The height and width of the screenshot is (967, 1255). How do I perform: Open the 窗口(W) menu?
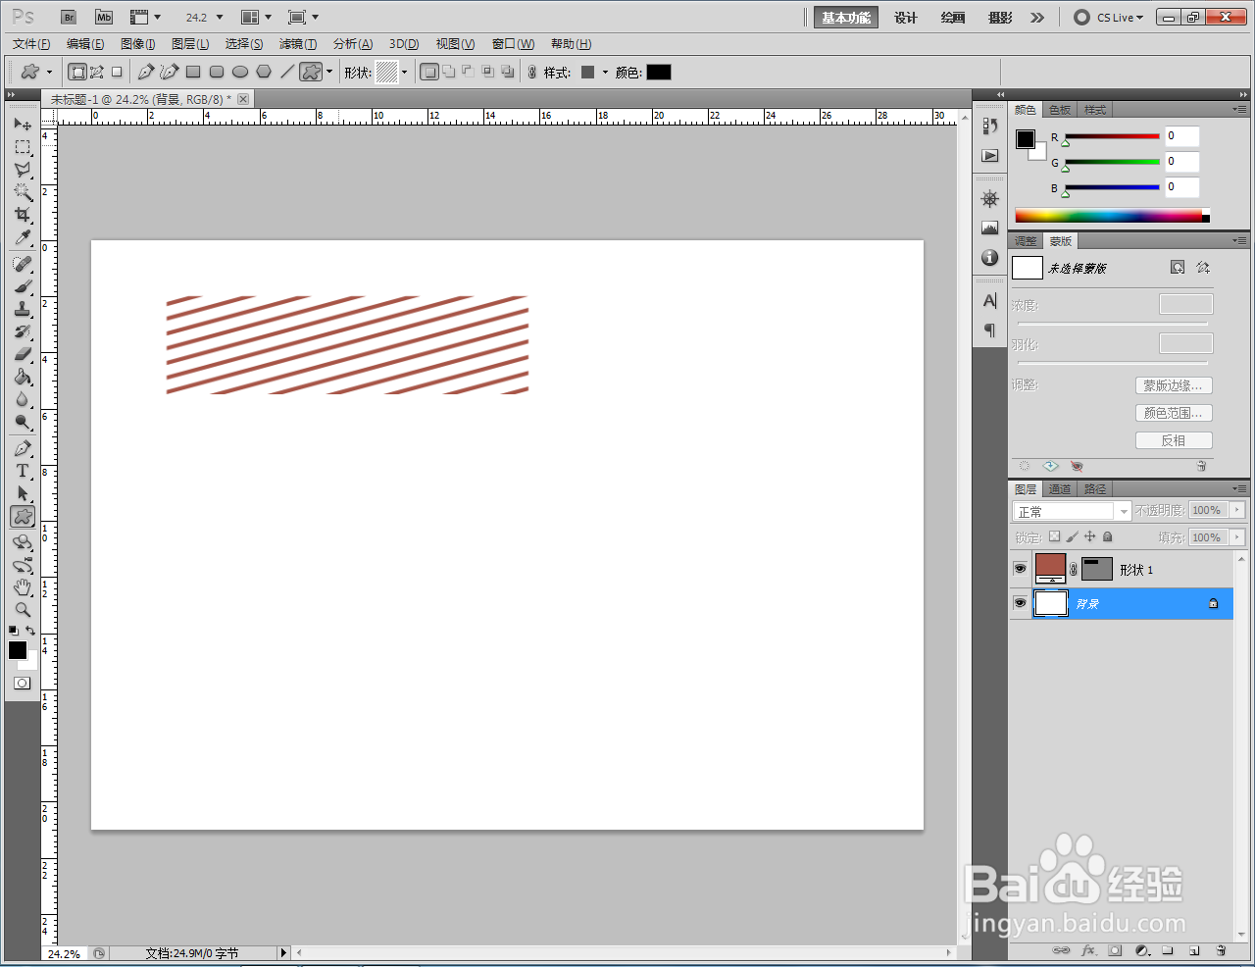tap(513, 44)
